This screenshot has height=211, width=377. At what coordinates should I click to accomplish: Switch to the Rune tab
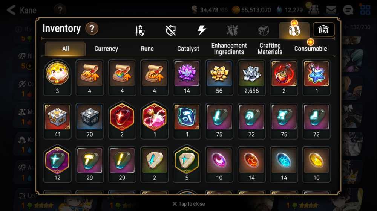[147, 49]
